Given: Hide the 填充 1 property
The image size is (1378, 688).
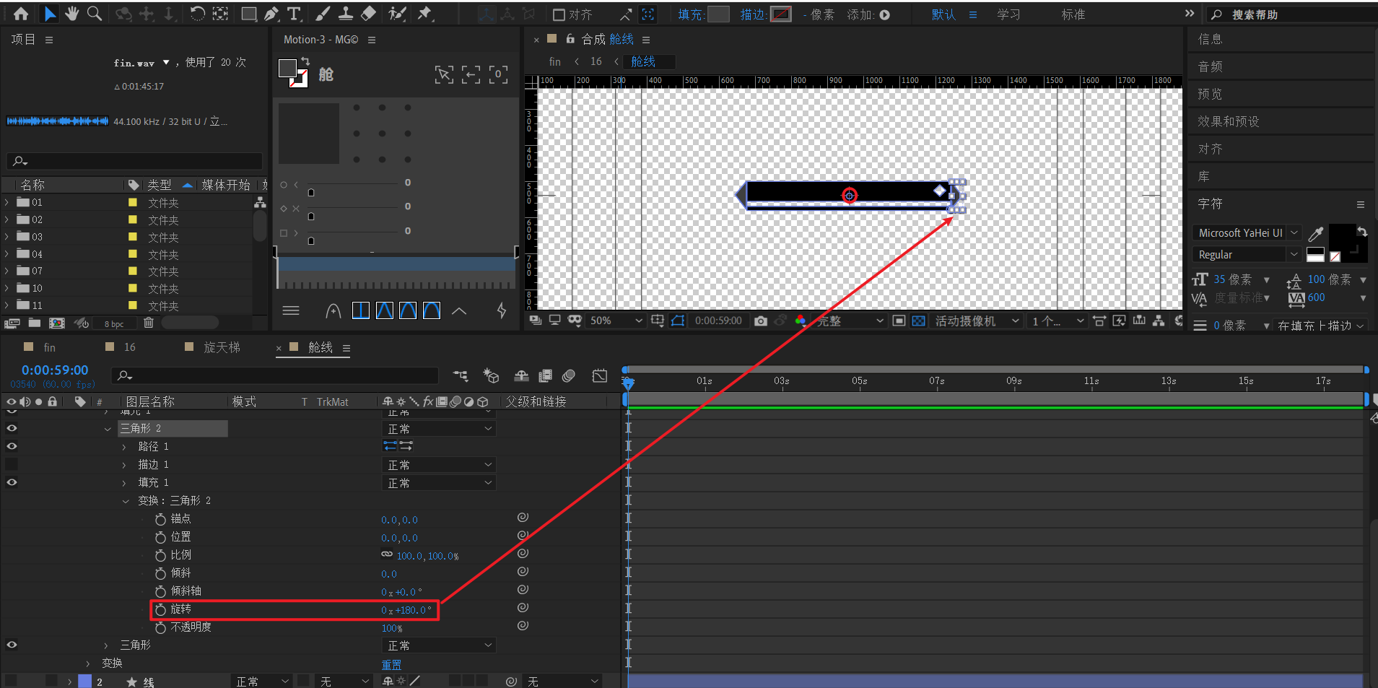Looking at the screenshot, I should [x=12, y=482].
